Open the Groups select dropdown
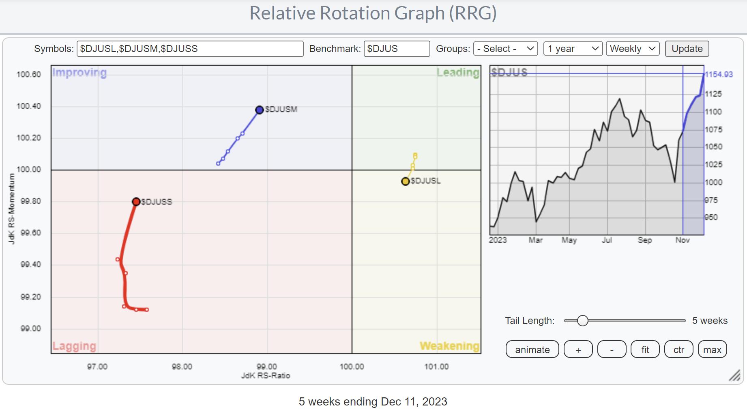 tap(505, 49)
